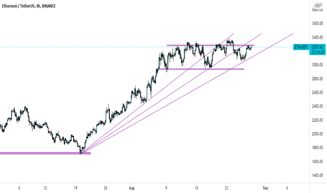Select the purple support line near 2940
The width and height of the screenshot is (327, 193).
pos(200,69)
